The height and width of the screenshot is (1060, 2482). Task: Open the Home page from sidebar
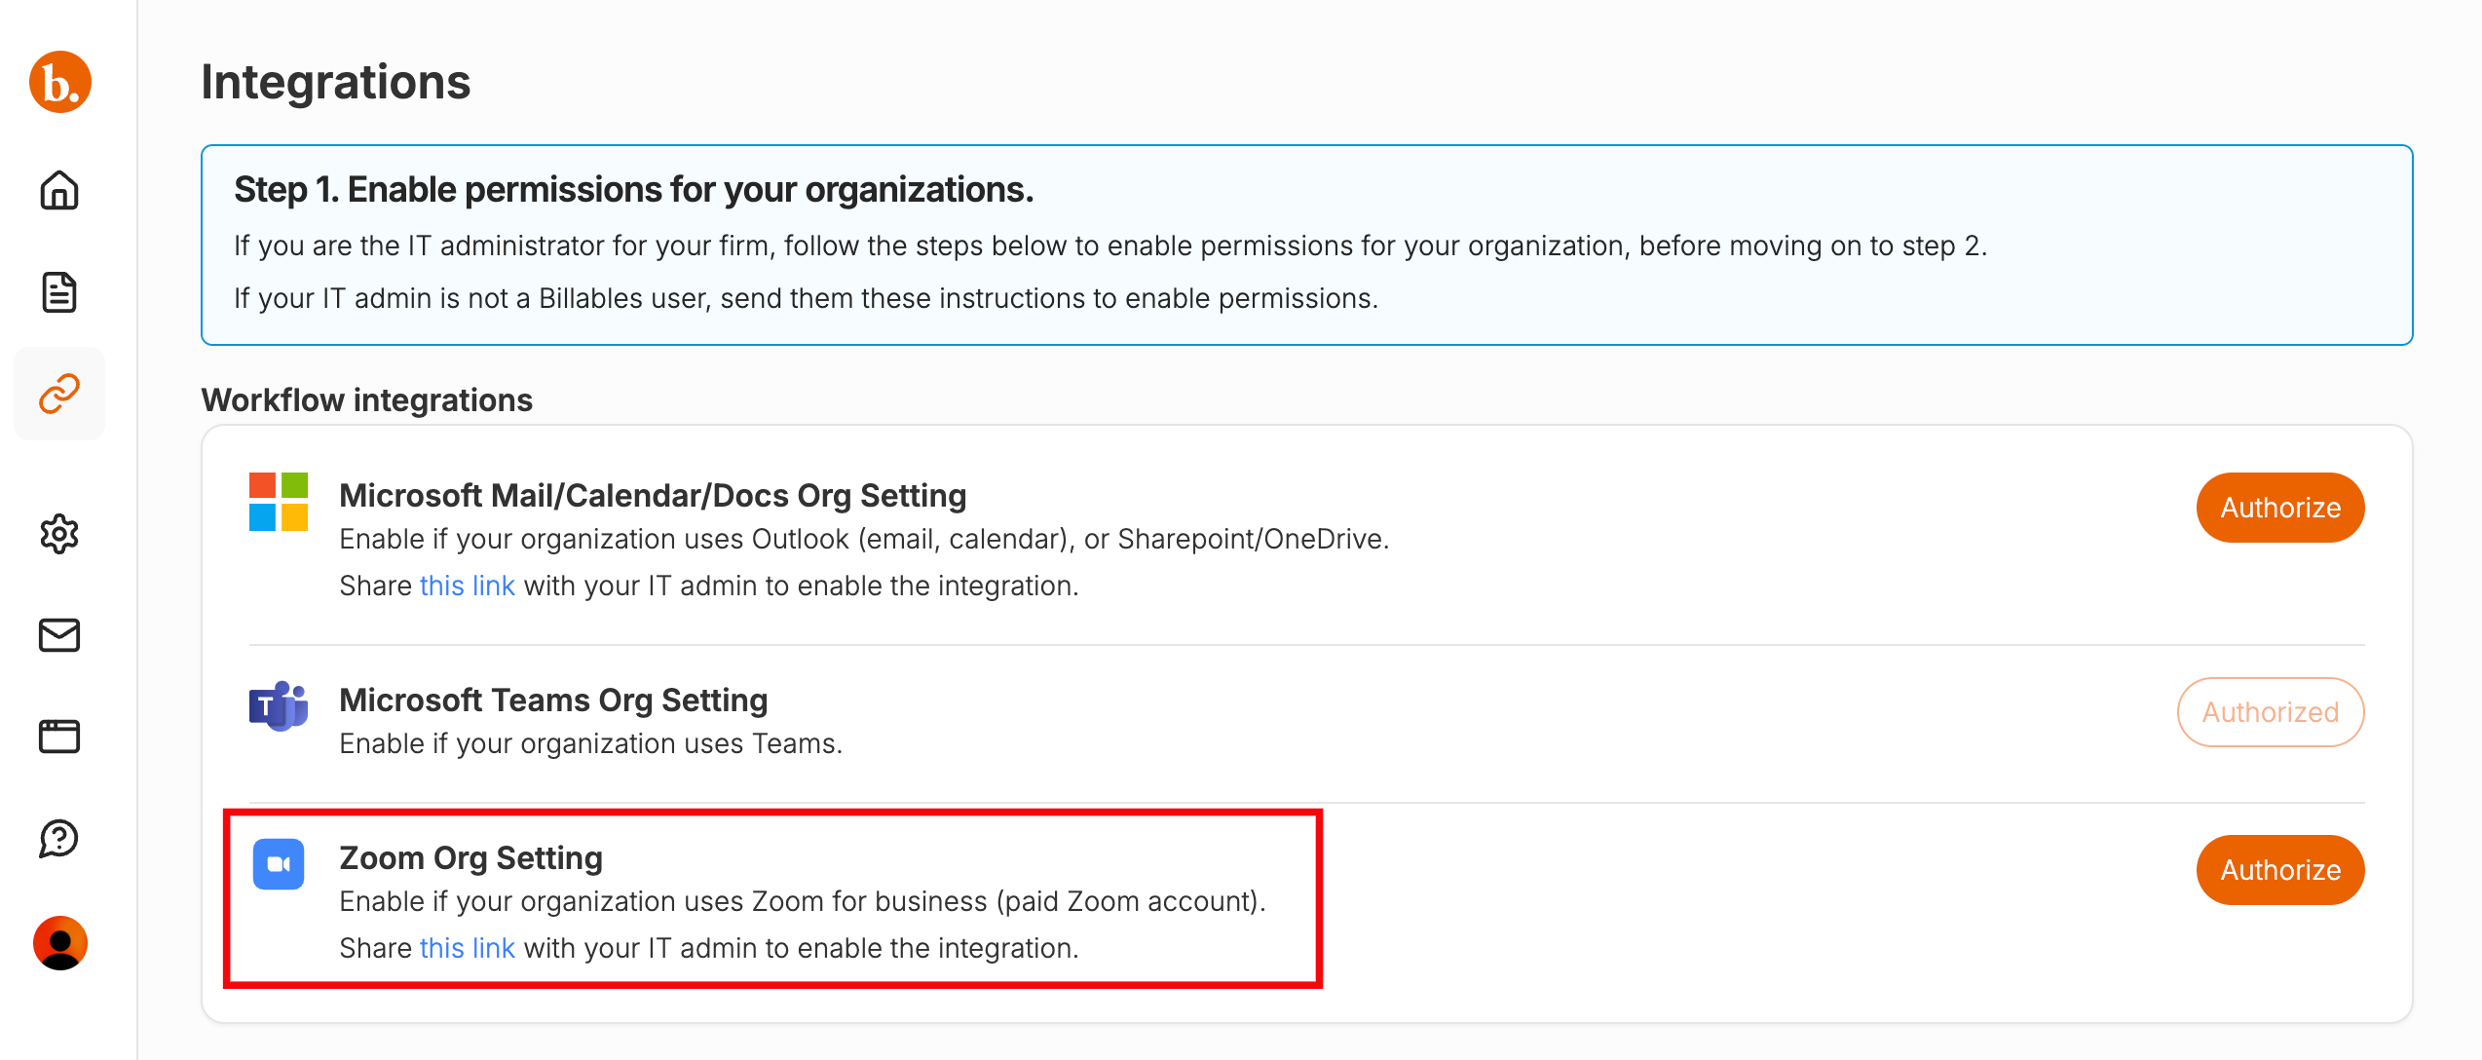[59, 190]
